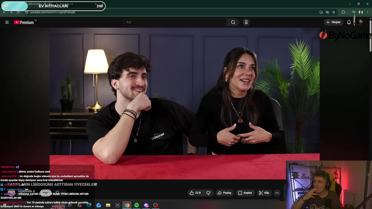Open the YouTube hamburger guide menu

[x=7, y=22]
